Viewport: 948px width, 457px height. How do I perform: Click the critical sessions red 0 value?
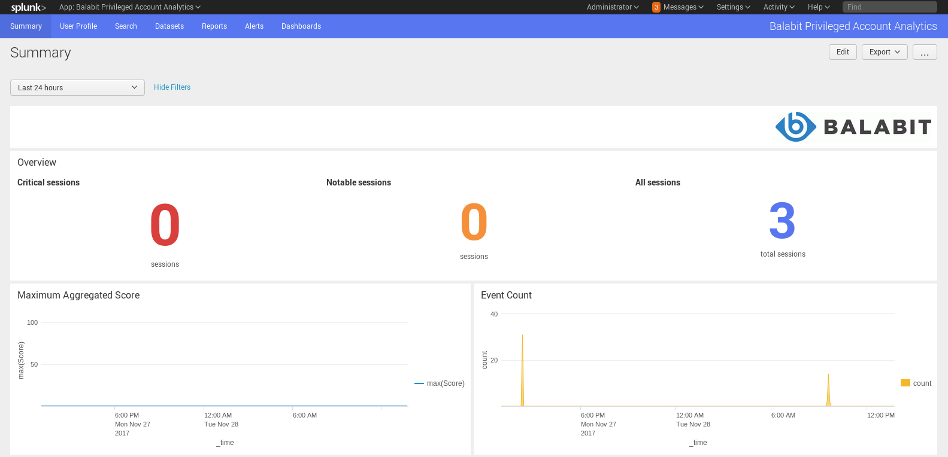coord(165,225)
